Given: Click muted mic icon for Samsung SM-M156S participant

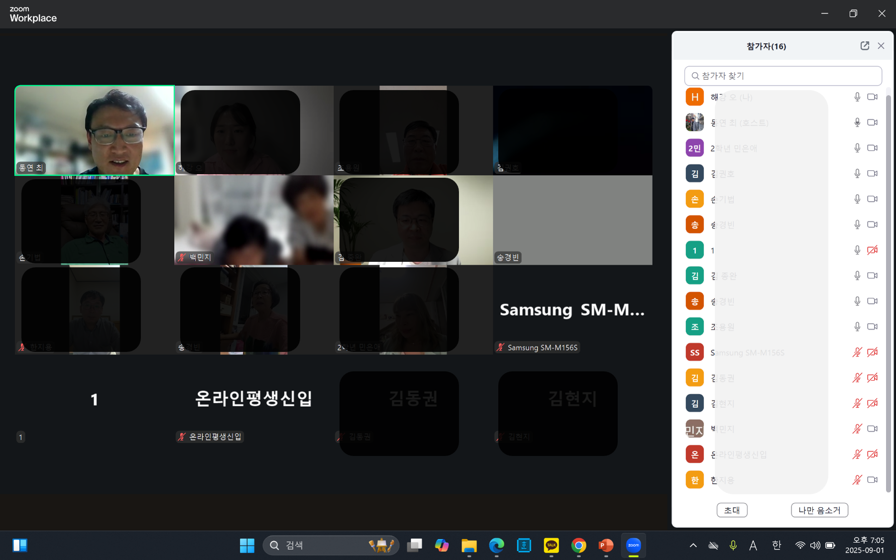Looking at the screenshot, I should click(x=857, y=352).
